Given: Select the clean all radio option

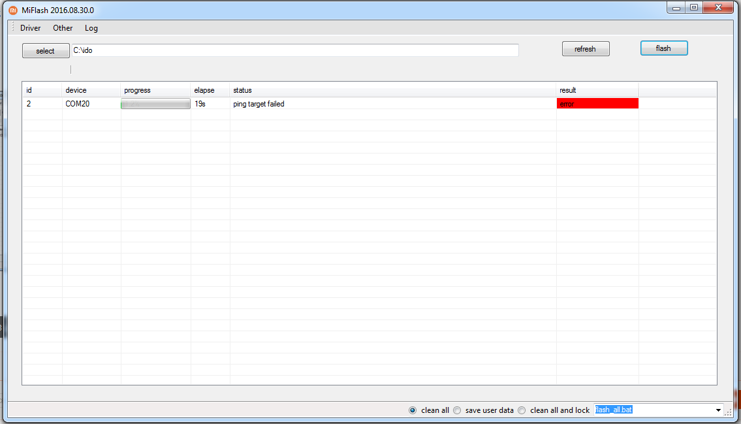Looking at the screenshot, I should click(x=413, y=410).
